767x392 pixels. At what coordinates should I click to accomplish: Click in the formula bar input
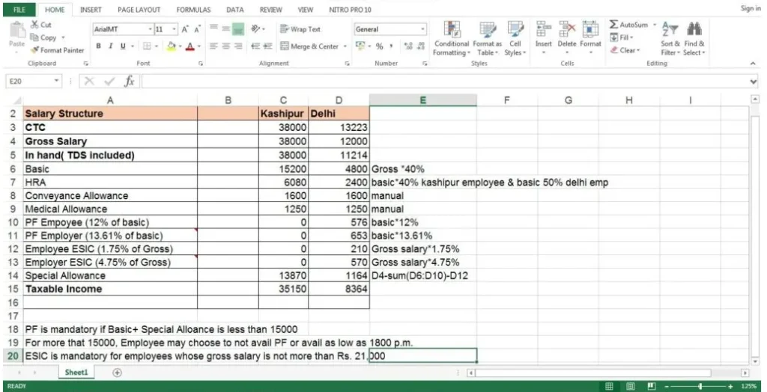444,81
